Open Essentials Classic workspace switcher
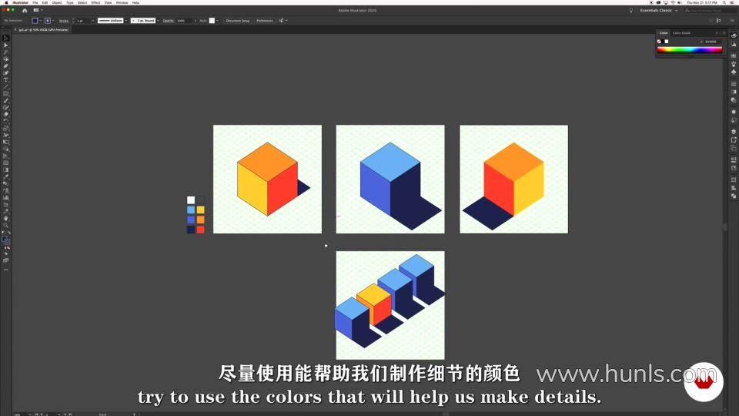This screenshot has width=739, height=416. [x=658, y=10]
